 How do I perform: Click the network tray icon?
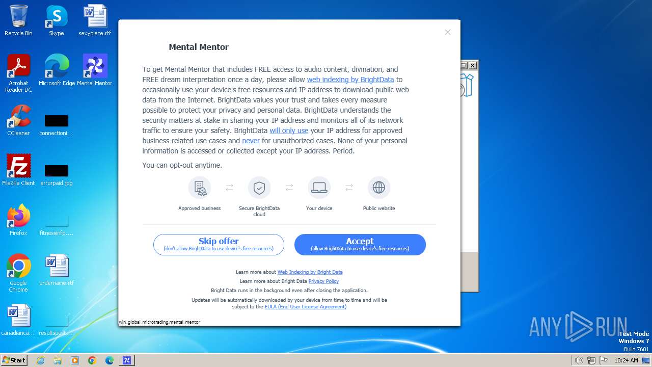tap(591, 360)
